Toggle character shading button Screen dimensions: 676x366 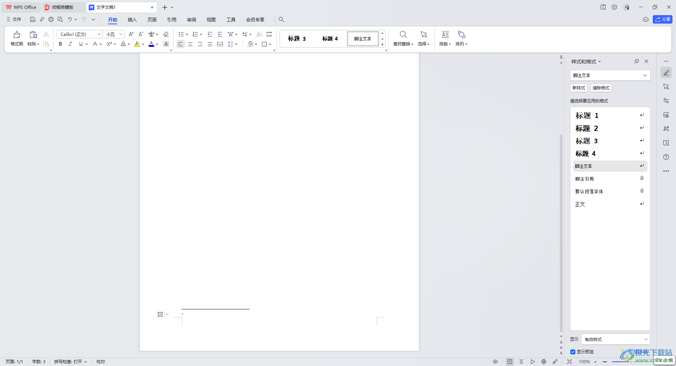[x=166, y=44]
